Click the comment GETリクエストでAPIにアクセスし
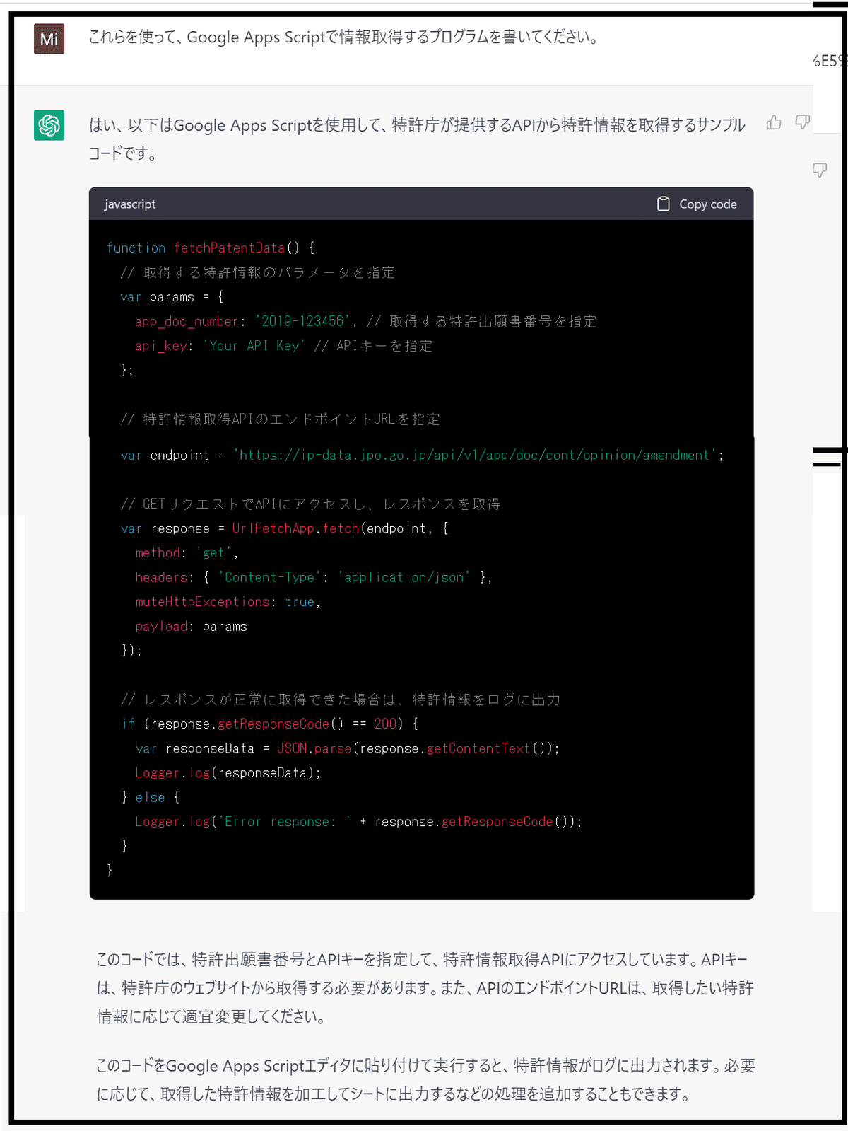 (x=311, y=504)
